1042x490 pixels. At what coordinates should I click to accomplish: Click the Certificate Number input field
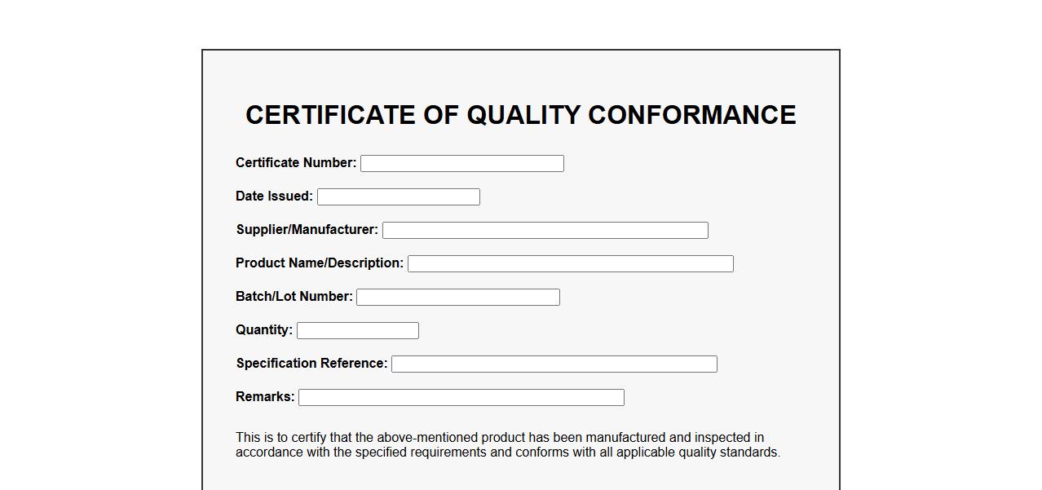coord(461,164)
